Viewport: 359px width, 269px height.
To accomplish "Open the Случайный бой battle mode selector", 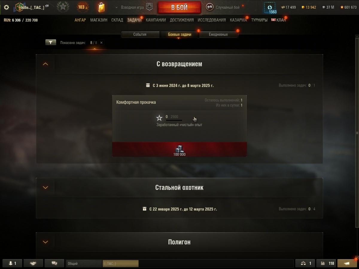I will pos(223,7).
